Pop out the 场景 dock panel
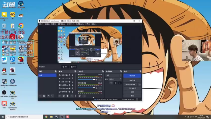The height and width of the screenshot is (119, 211). tap(55, 71)
